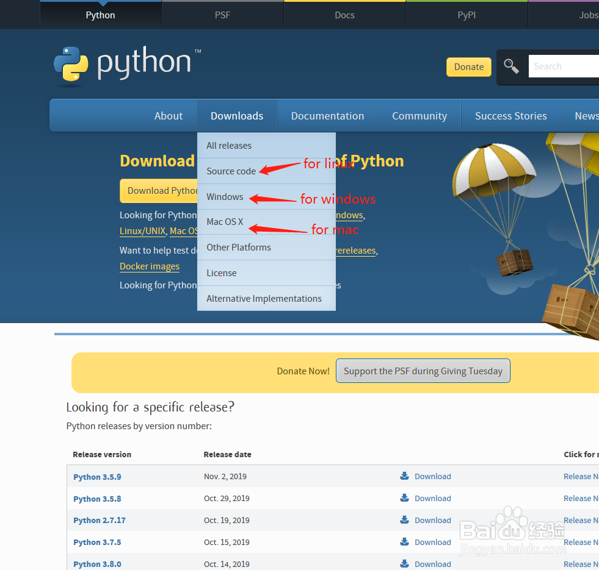Open the Jobs top tab

[564, 15]
